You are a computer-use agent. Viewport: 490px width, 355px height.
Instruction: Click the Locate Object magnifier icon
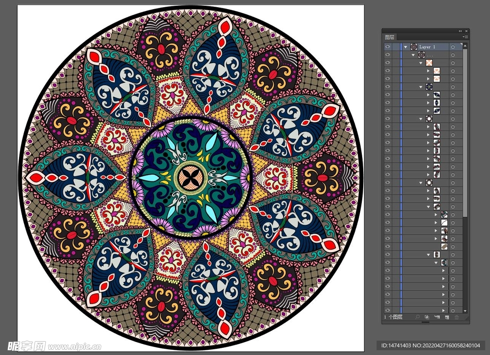tap(417, 317)
